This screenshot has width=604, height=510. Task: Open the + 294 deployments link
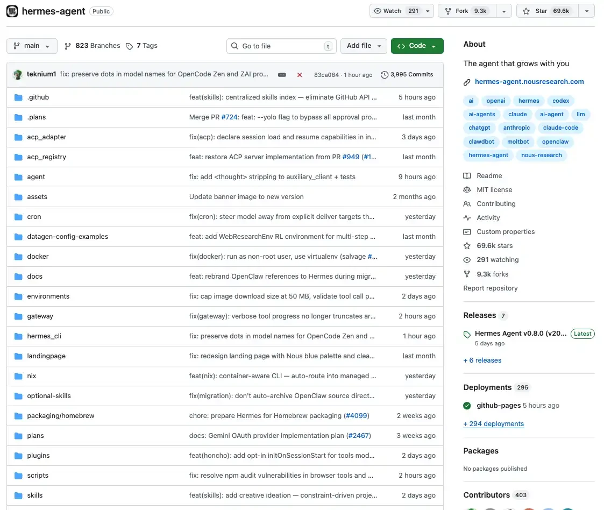(x=493, y=424)
